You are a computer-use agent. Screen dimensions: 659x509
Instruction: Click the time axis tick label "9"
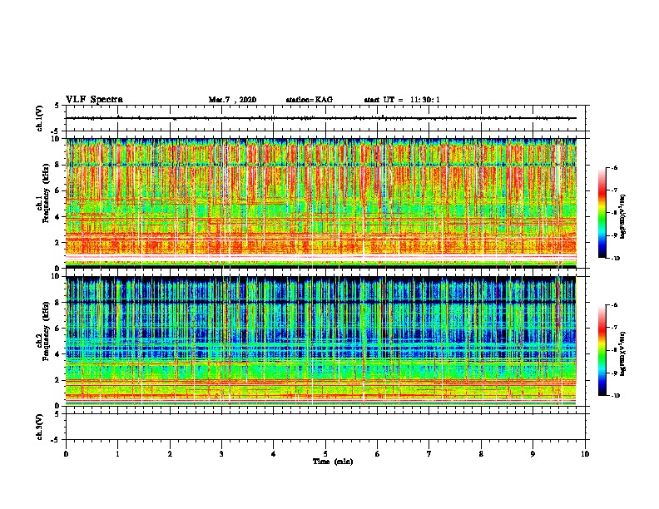click(533, 454)
